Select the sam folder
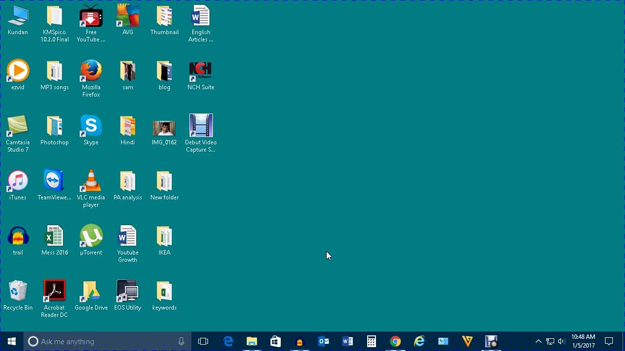The image size is (625, 351). [x=127, y=76]
